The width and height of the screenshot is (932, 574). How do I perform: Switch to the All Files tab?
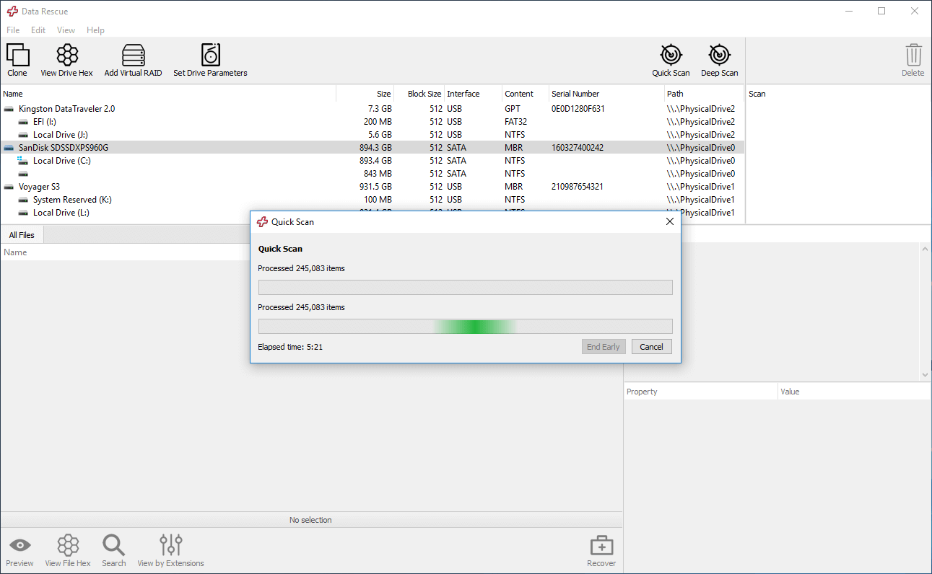[x=22, y=234]
